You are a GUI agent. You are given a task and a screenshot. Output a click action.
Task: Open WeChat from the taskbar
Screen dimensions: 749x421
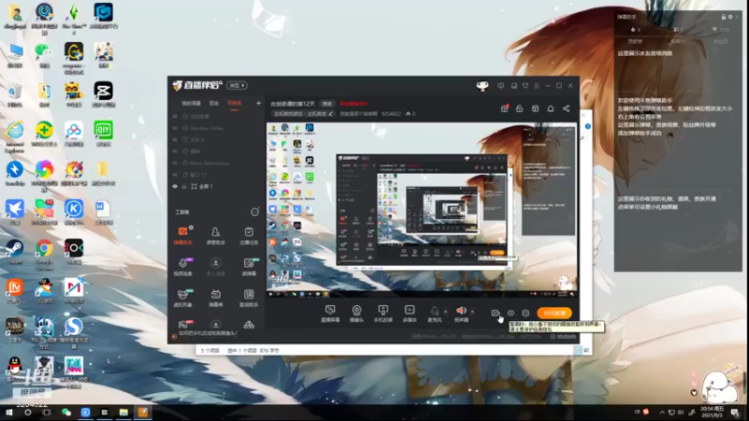tap(66, 412)
